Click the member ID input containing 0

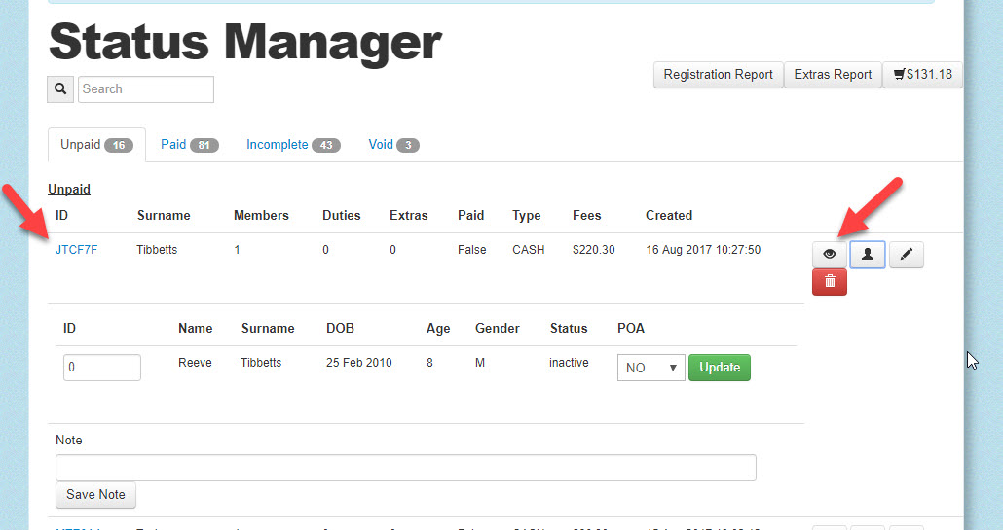click(x=101, y=368)
